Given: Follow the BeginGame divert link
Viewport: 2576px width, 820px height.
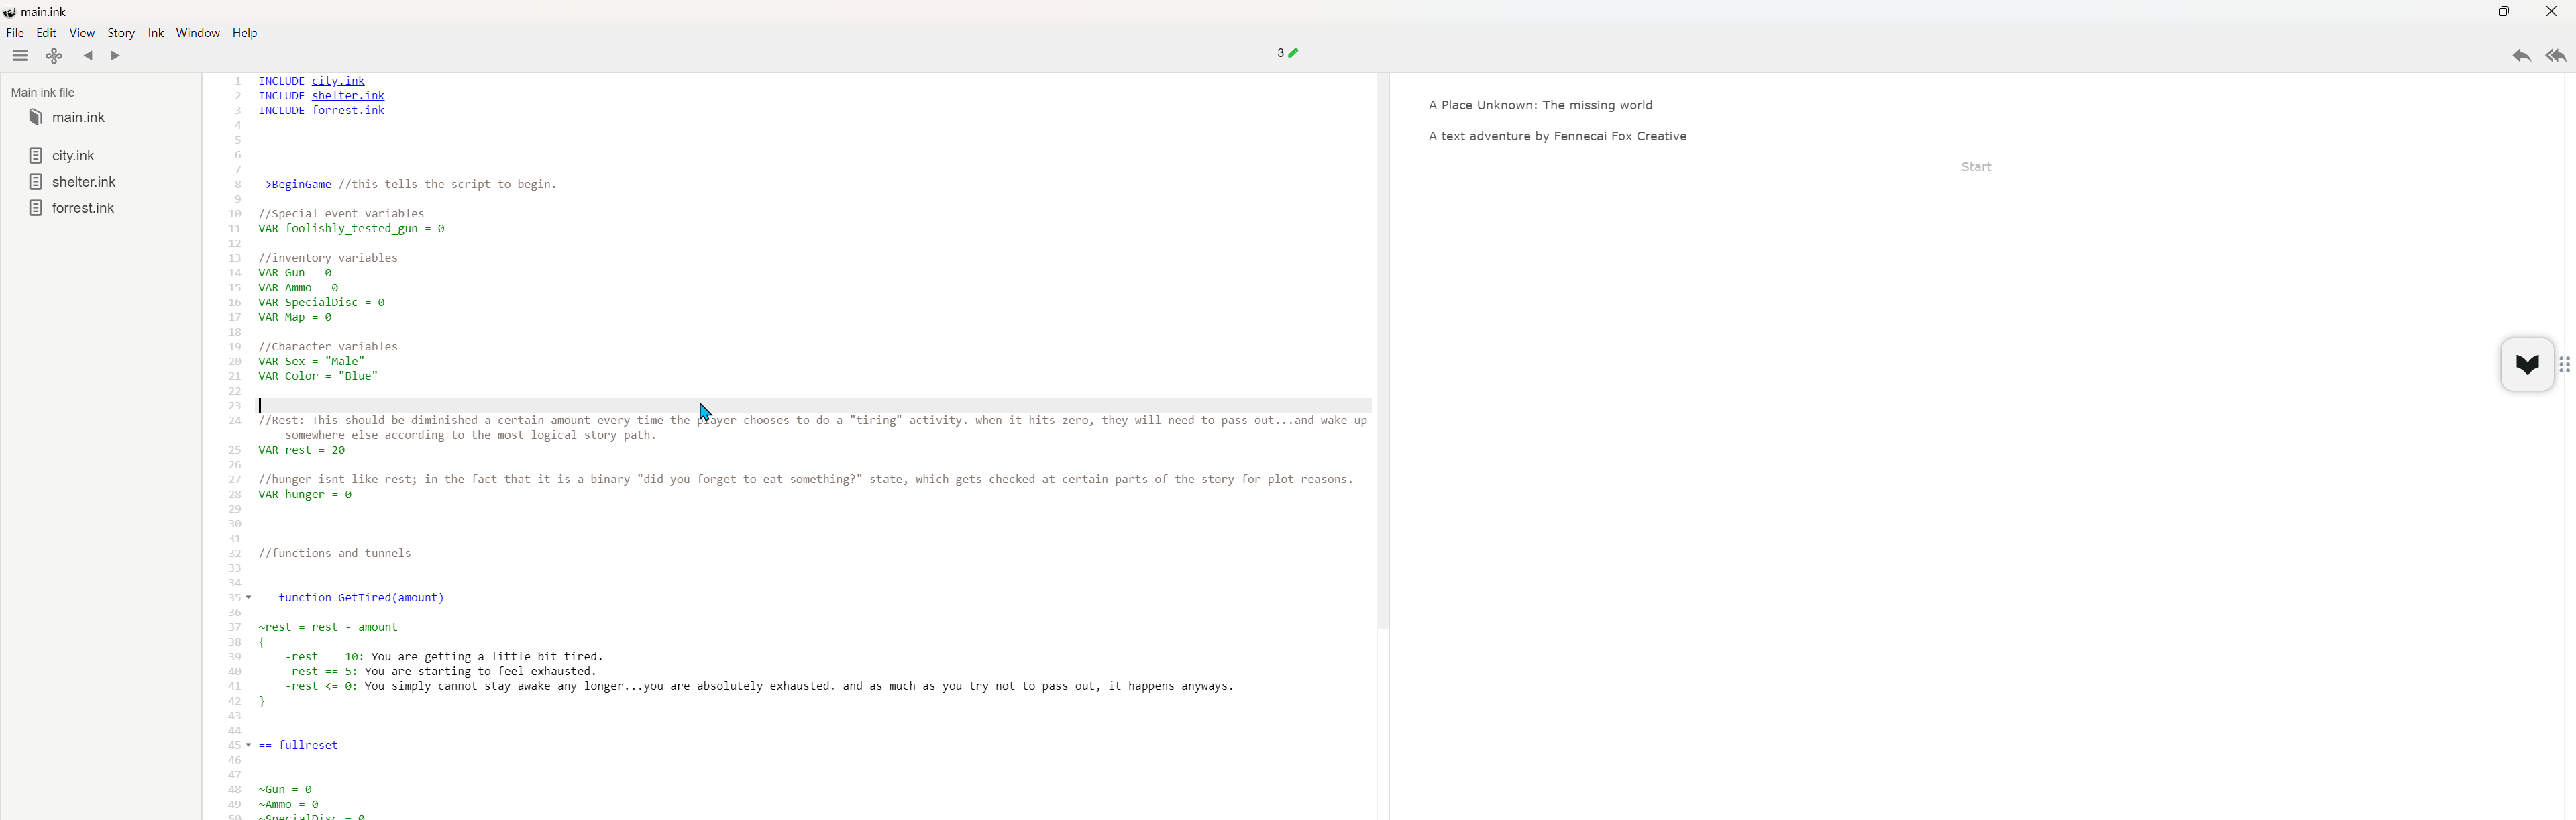Looking at the screenshot, I should 301,185.
